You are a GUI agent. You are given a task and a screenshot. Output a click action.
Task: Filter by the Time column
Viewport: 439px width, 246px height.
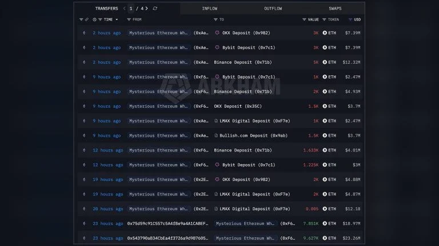click(x=100, y=19)
